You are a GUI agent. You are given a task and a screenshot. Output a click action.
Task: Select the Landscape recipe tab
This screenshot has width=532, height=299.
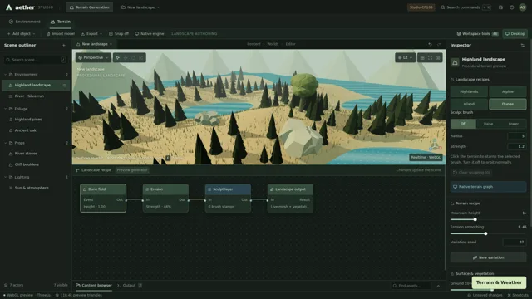coord(93,170)
